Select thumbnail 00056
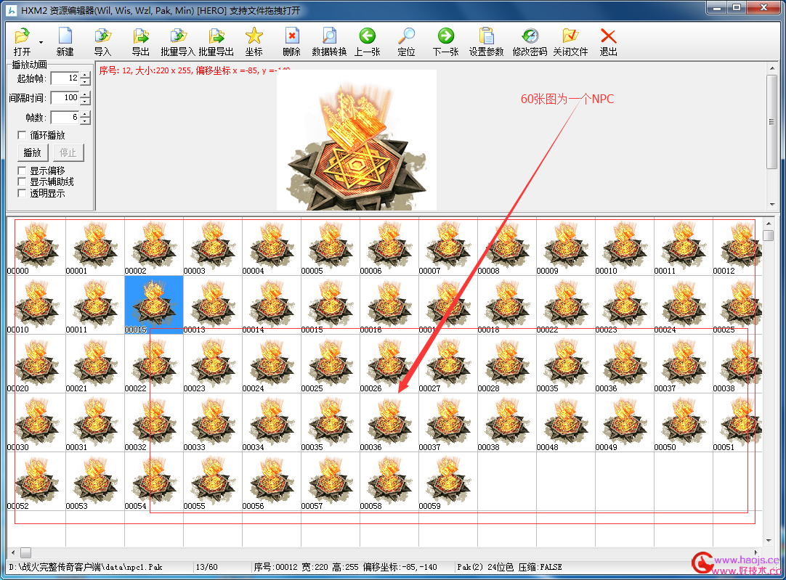The image size is (786, 580). [x=272, y=481]
